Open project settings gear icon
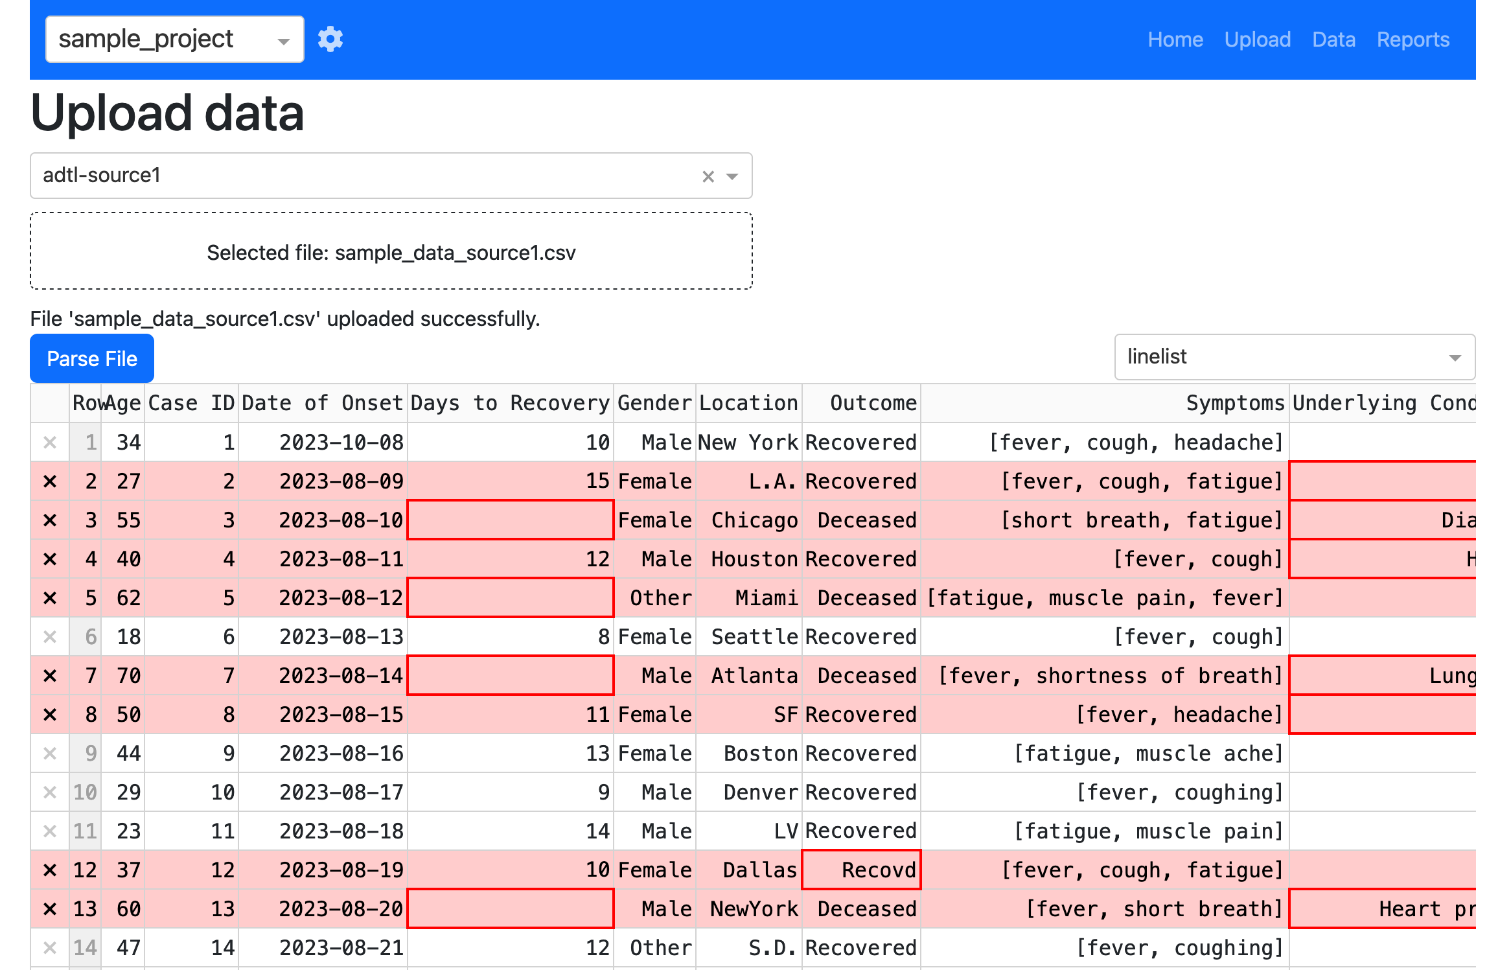 point(330,40)
